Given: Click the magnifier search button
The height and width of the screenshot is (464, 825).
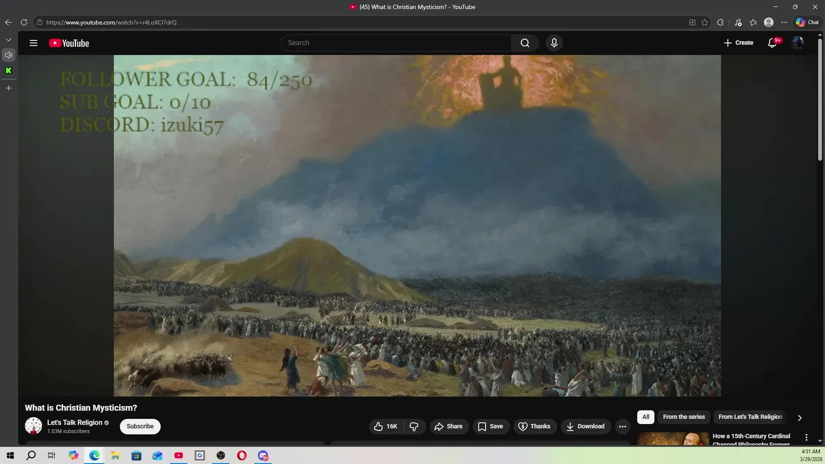Looking at the screenshot, I should click(x=525, y=43).
